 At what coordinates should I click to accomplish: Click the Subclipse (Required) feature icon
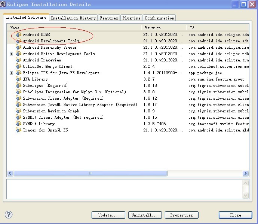pyautogui.click(x=18, y=85)
